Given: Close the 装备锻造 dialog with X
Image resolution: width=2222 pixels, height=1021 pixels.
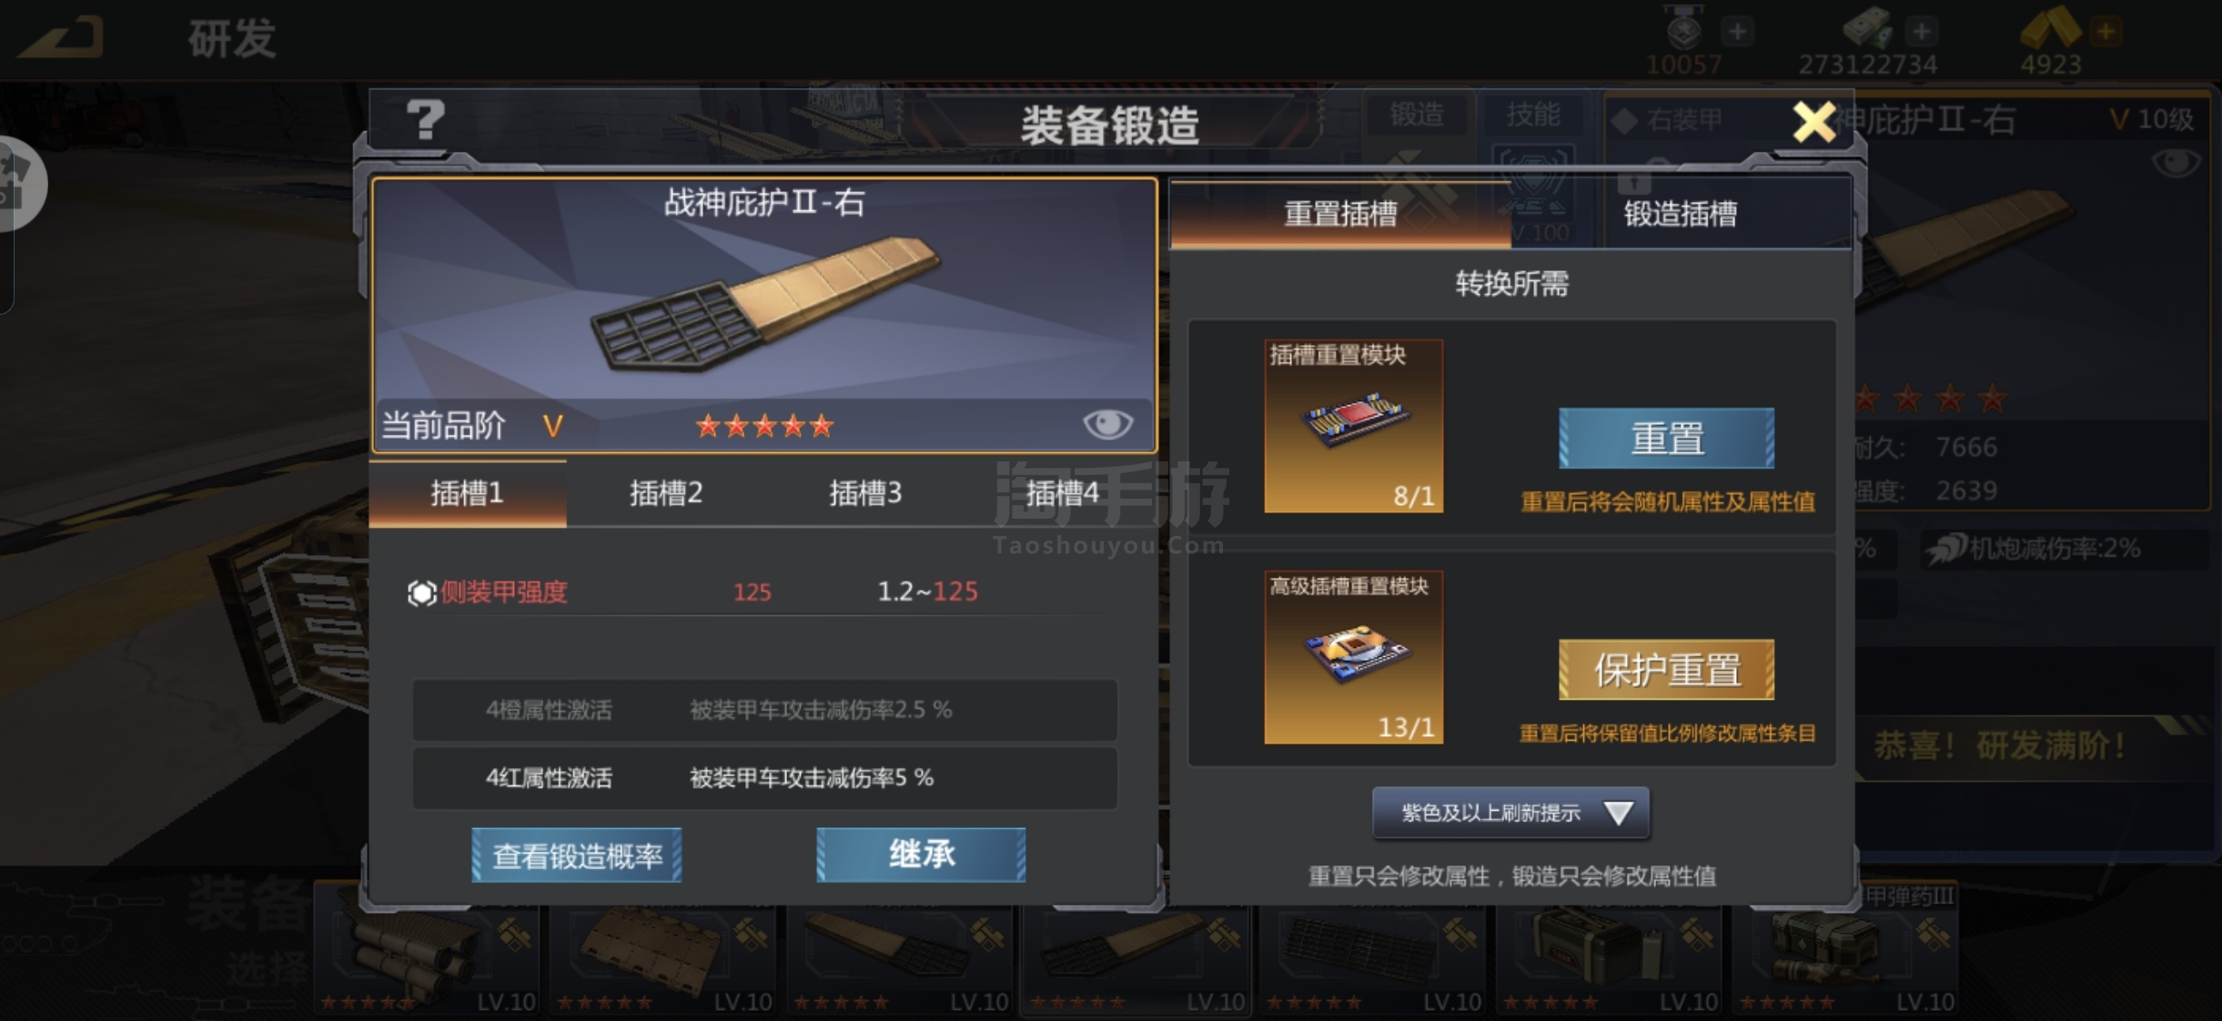Looking at the screenshot, I should point(1813,122).
